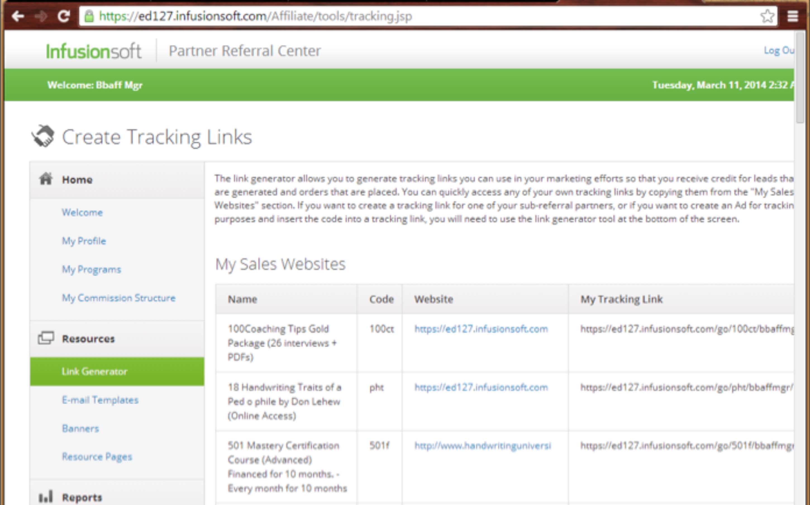Click the vertical scrollbar thumb
The image size is (810, 505).
click(x=800, y=77)
